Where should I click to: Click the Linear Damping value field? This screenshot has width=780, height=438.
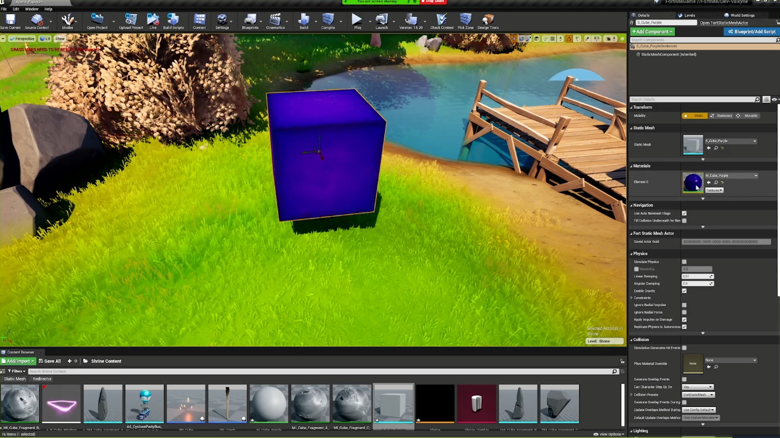pos(697,276)
